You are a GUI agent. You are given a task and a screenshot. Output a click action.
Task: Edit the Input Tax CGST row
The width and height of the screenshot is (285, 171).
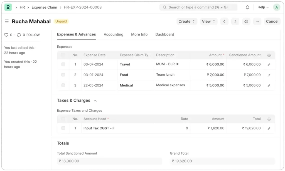[269, 128]
